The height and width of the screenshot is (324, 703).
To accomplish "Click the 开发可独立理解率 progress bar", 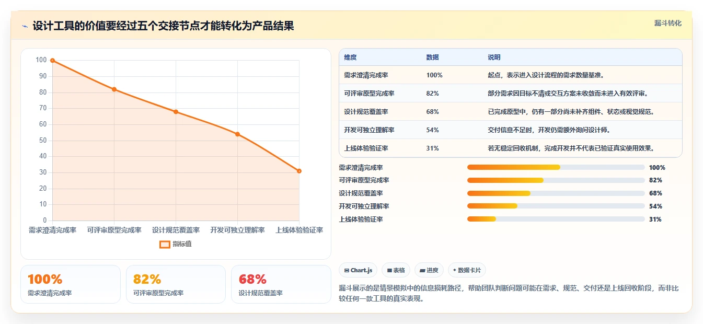I will pos(556,206).
